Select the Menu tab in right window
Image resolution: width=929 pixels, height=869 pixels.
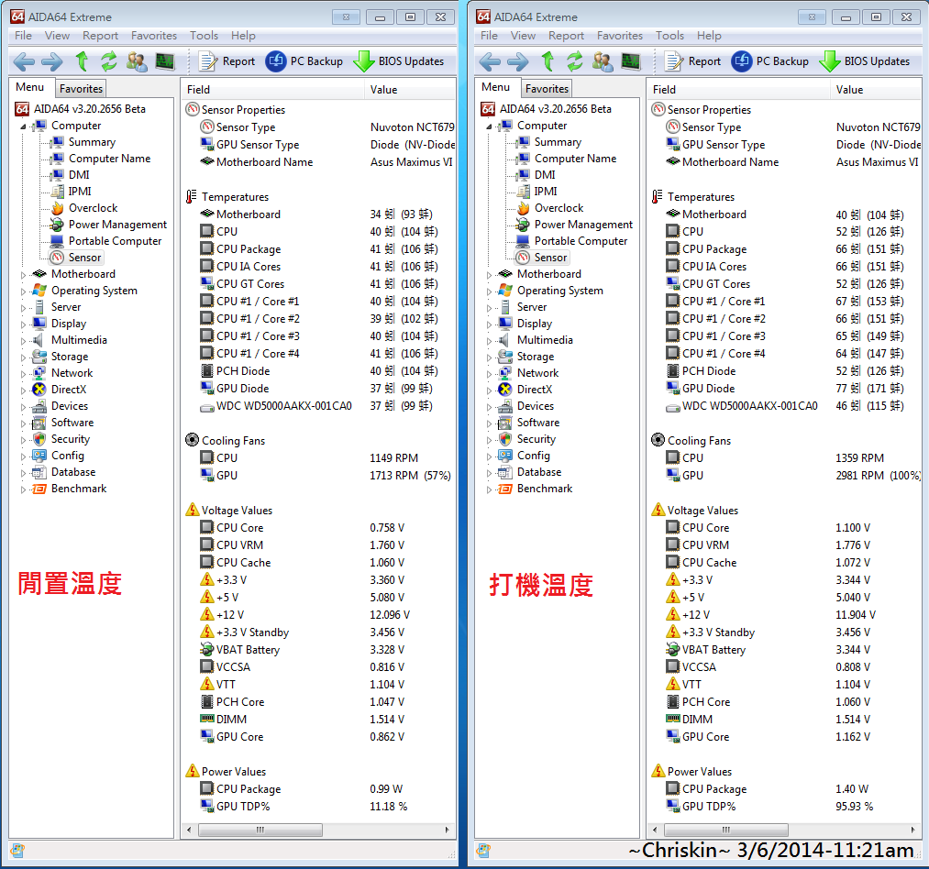496,87
